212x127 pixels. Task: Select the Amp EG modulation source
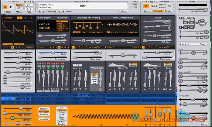tap(98, 99)
